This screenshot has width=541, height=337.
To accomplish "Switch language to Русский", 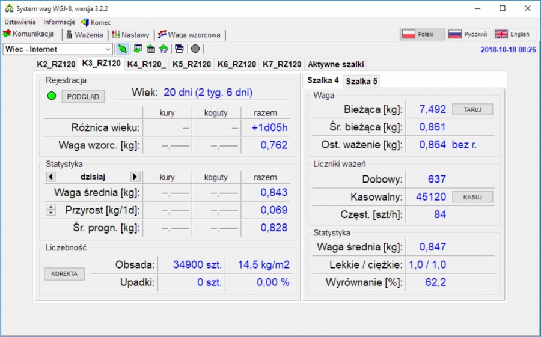I will coord(468,34).
